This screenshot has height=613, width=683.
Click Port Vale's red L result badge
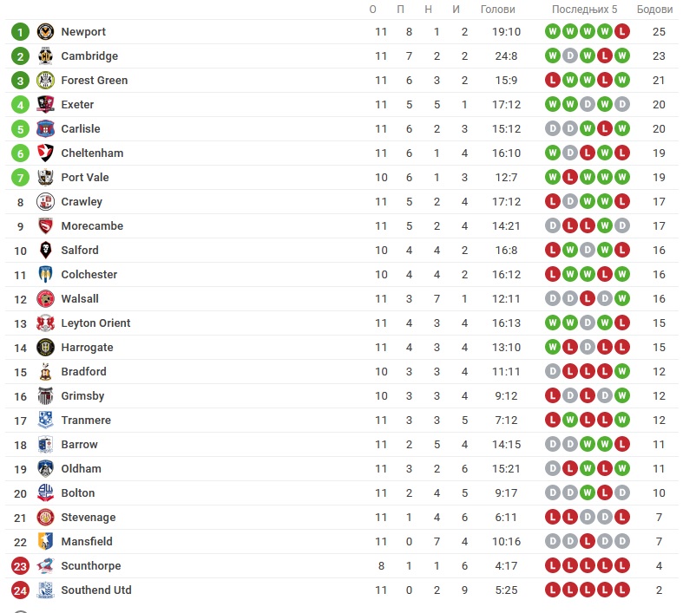click(570, 177)
